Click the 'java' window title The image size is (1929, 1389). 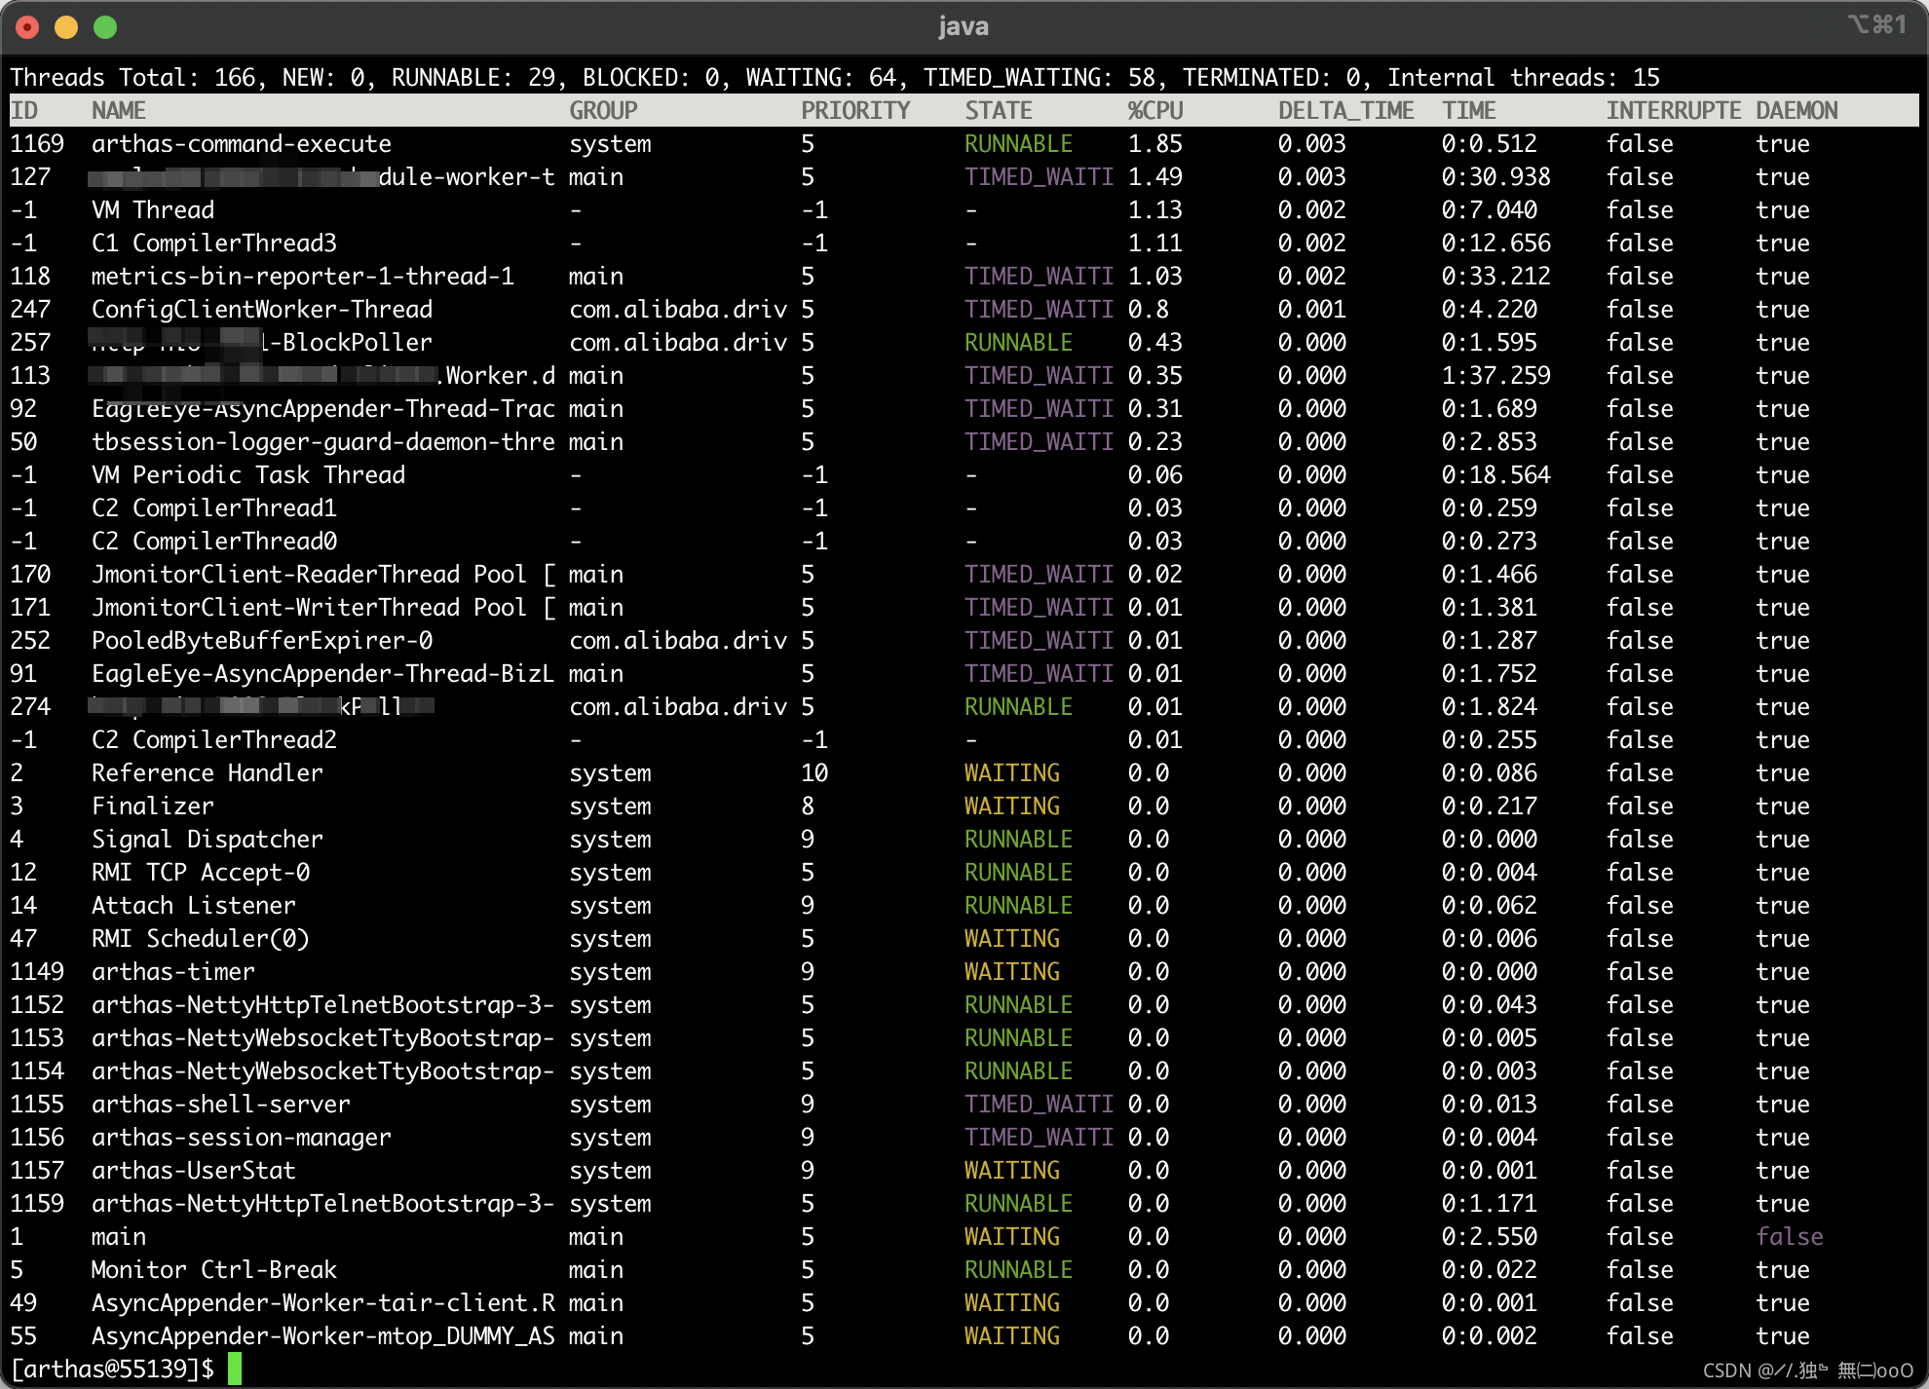pyautogui.click(x=964, y=26)
